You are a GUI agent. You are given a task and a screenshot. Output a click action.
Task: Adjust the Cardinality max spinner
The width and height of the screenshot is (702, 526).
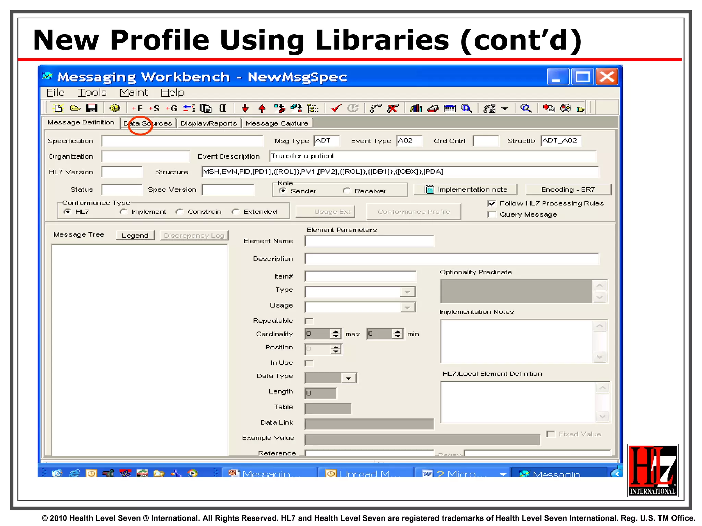(336, 334)
